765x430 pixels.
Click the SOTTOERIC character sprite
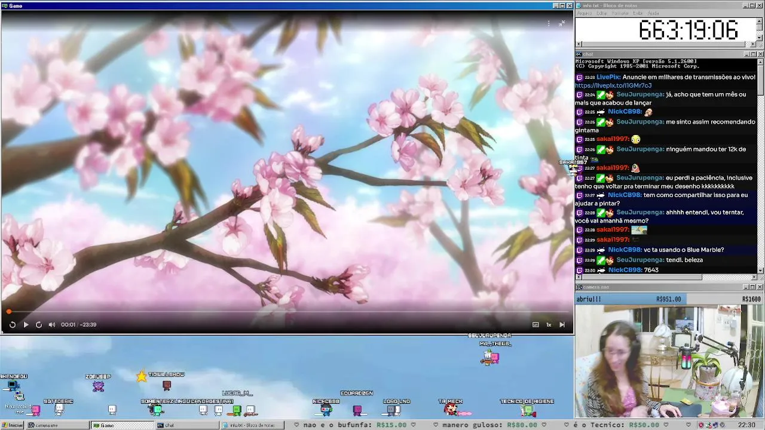(x=59, y=409)
